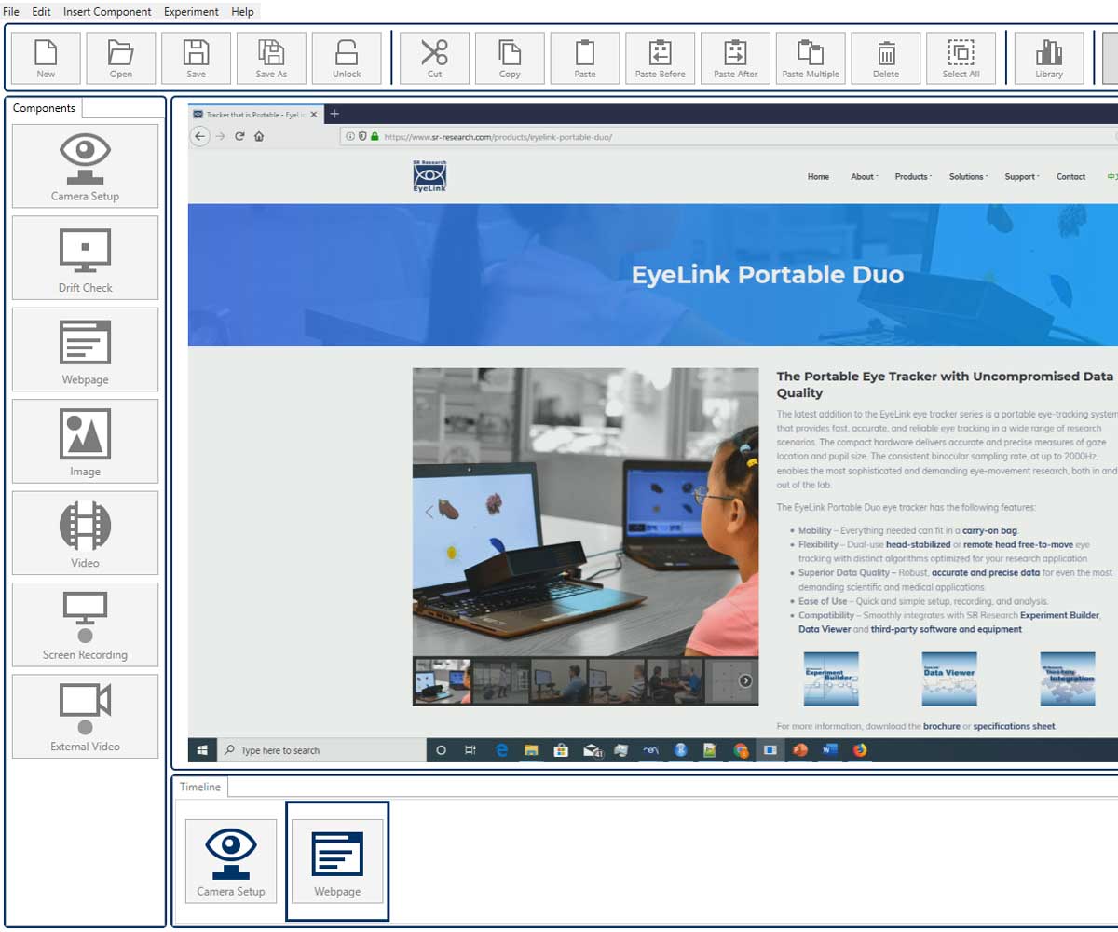Open Edge browser from the taskbar
This screenshot has width=1118, height=932.
[501, 749]
